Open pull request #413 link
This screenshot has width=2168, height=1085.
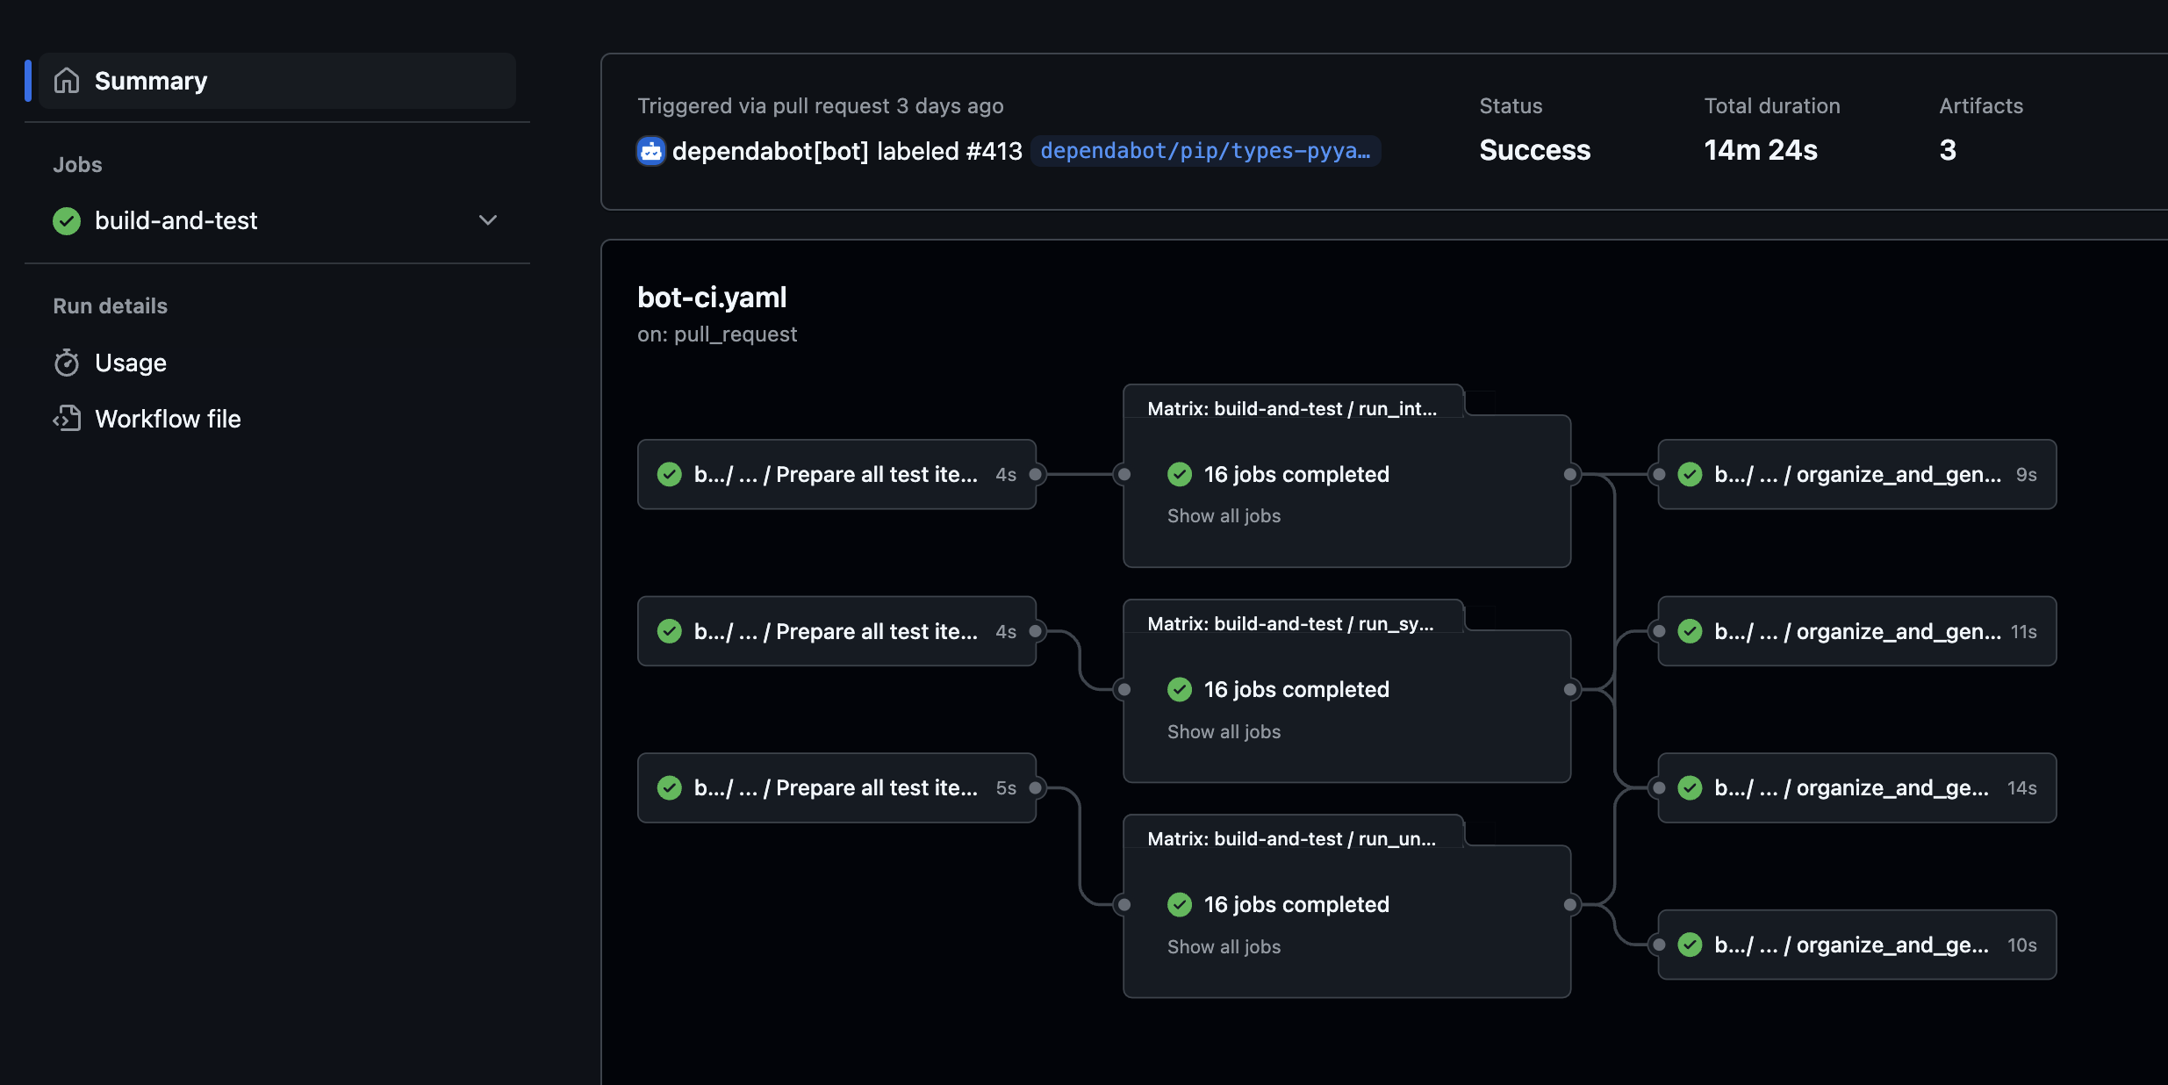point(994,151)
